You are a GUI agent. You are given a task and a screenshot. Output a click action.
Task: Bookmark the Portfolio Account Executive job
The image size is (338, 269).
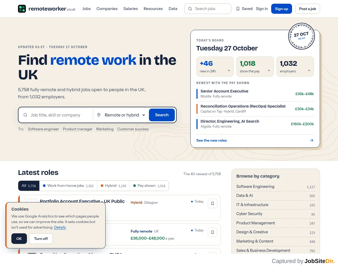tap(213, 203)
